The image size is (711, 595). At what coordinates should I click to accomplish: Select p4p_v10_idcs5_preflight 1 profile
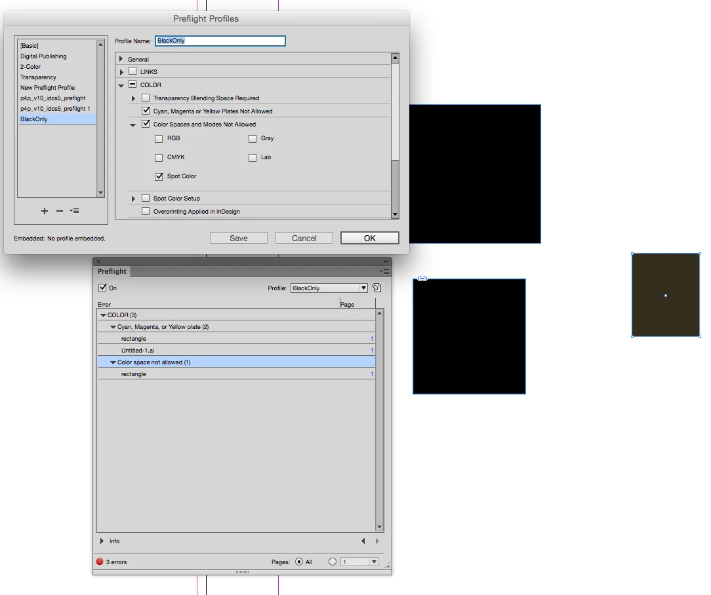(56, 108)
